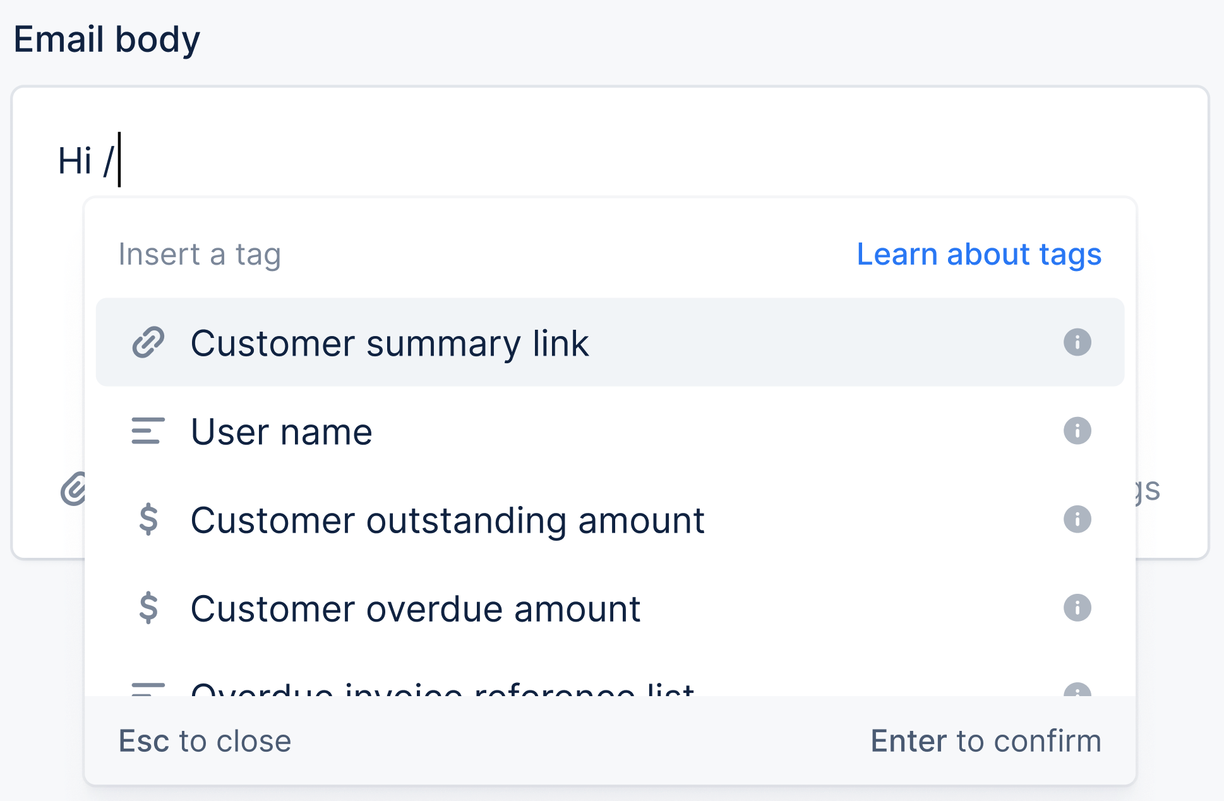Pick the Customer overdue amount tag
The image size is (1224, 801).
[610, 608]
